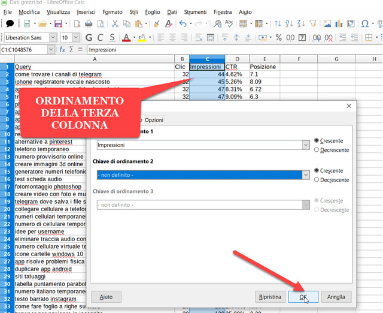The width and height of the screenshot is (383, 313).
Task: Click the Merge and Center Cells icon
Action: tap(210, 38)
